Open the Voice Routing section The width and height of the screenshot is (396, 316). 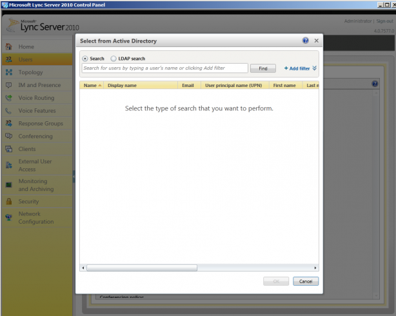(37, 98)
